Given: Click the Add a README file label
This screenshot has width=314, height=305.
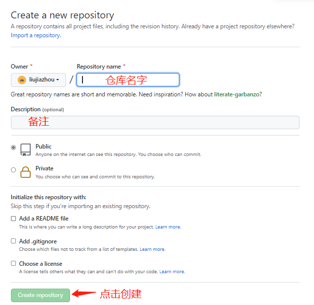Looking at the screenshot, I should tap(44, 219).
